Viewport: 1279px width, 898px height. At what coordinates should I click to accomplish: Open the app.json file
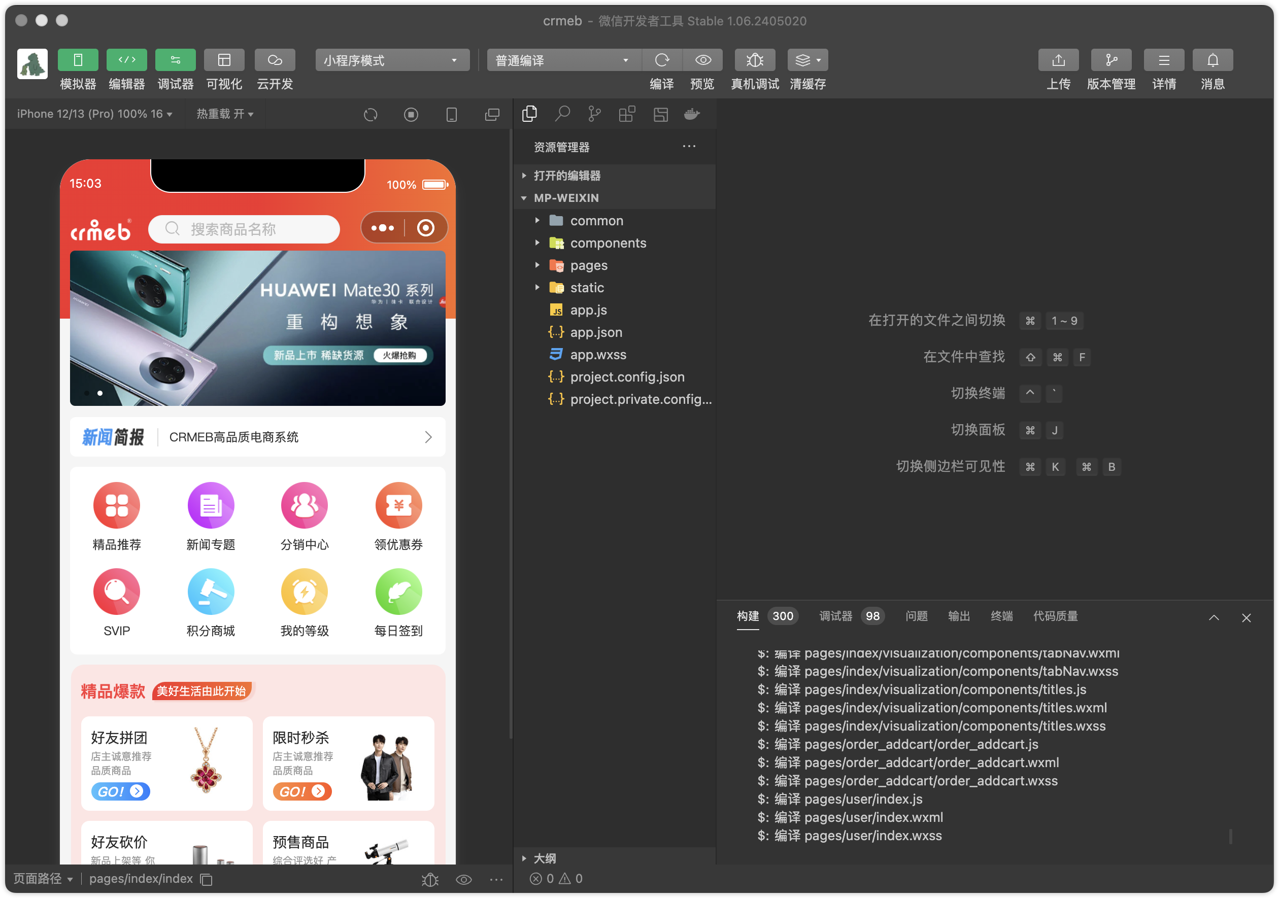pos(615,332)
